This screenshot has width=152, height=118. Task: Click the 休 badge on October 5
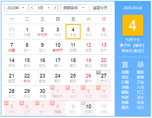pyautogui.click(x=6, y=103)
